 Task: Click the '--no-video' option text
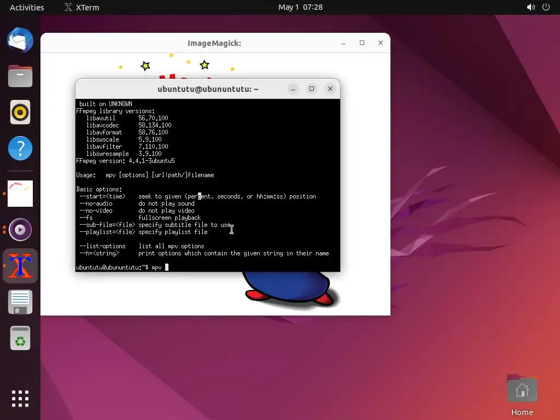96,211
